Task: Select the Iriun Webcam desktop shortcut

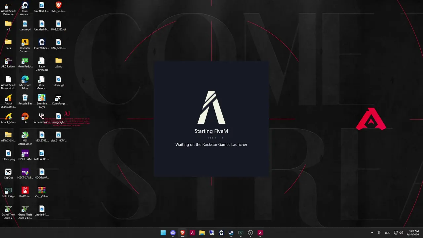Action: [25, 9]
